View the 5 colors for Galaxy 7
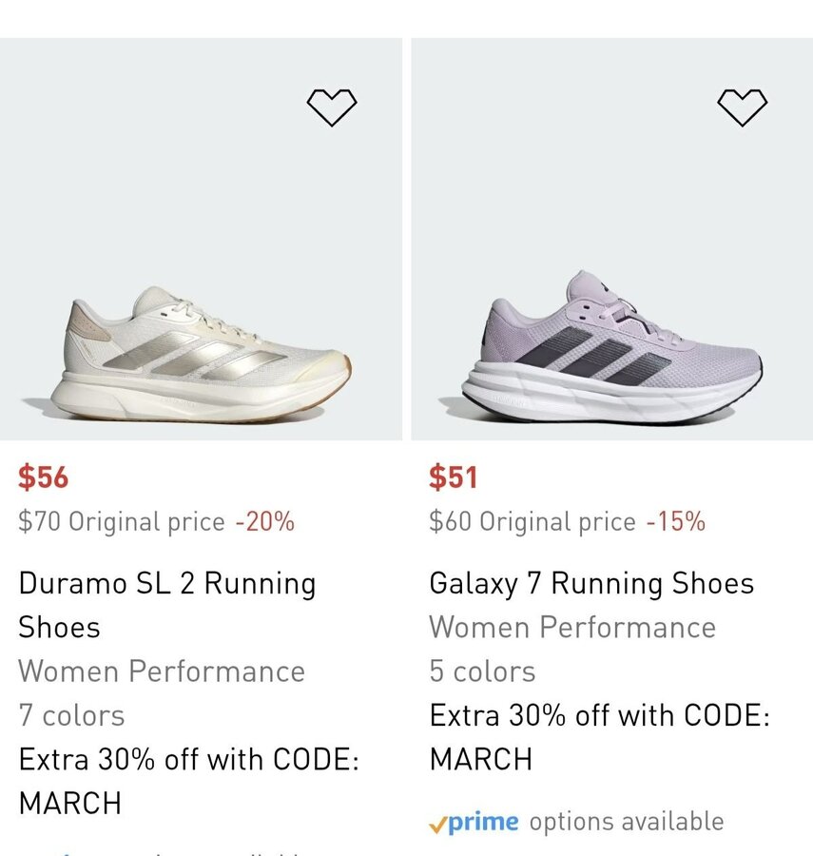The height and width of the screenshot is (856, 813). pos(482,671)
